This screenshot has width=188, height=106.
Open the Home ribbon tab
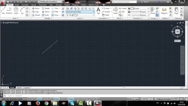(10, 5)
